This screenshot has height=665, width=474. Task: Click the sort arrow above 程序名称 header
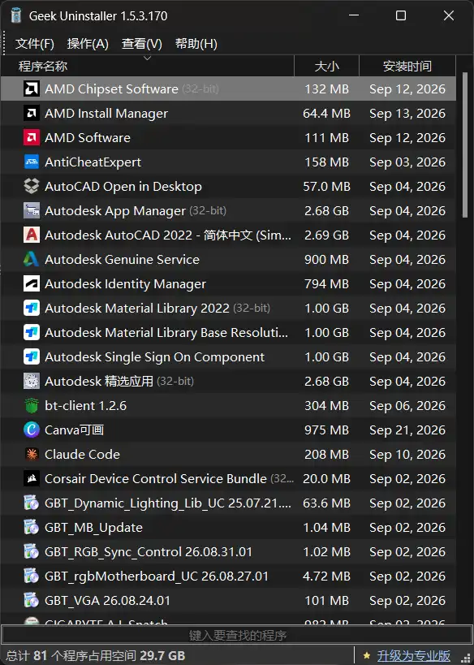148,58
